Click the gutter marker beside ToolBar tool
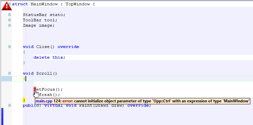 [x=9, y=20]
